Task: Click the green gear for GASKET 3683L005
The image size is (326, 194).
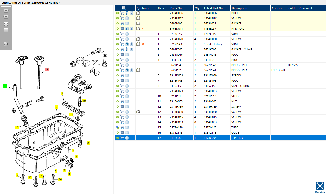Action: (118, 23)
